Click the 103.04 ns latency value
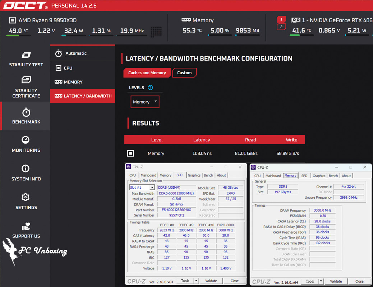Viewport: 373px width, 287px height. [x=202, y=153]
